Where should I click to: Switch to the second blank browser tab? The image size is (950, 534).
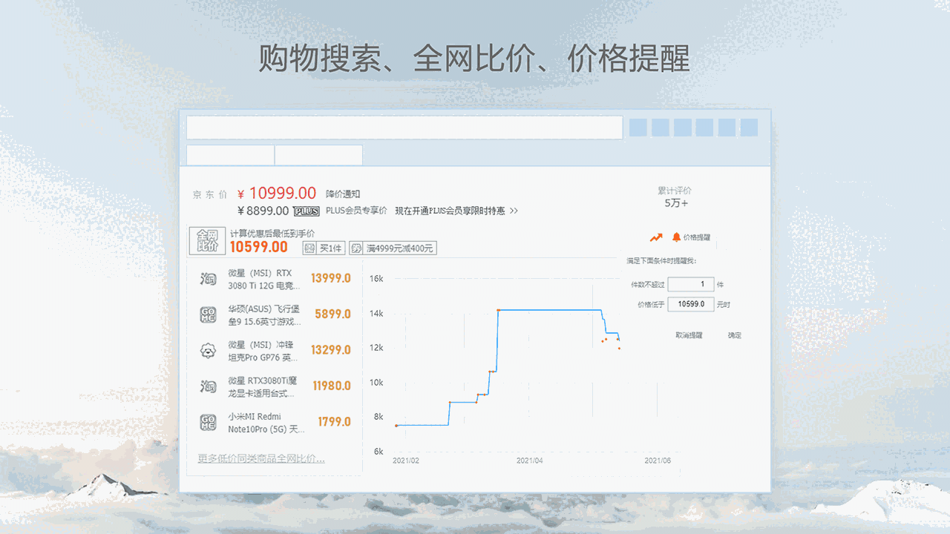pyautogui.click(x=318, y=155)
